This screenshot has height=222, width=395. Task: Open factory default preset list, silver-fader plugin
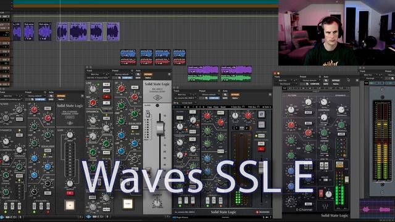123,74
